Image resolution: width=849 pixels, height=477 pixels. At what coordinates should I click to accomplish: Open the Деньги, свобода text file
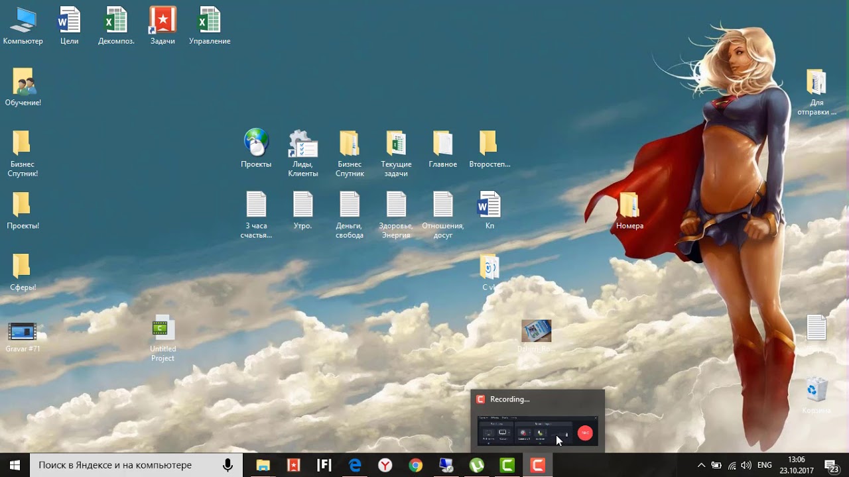click(350, 215)
